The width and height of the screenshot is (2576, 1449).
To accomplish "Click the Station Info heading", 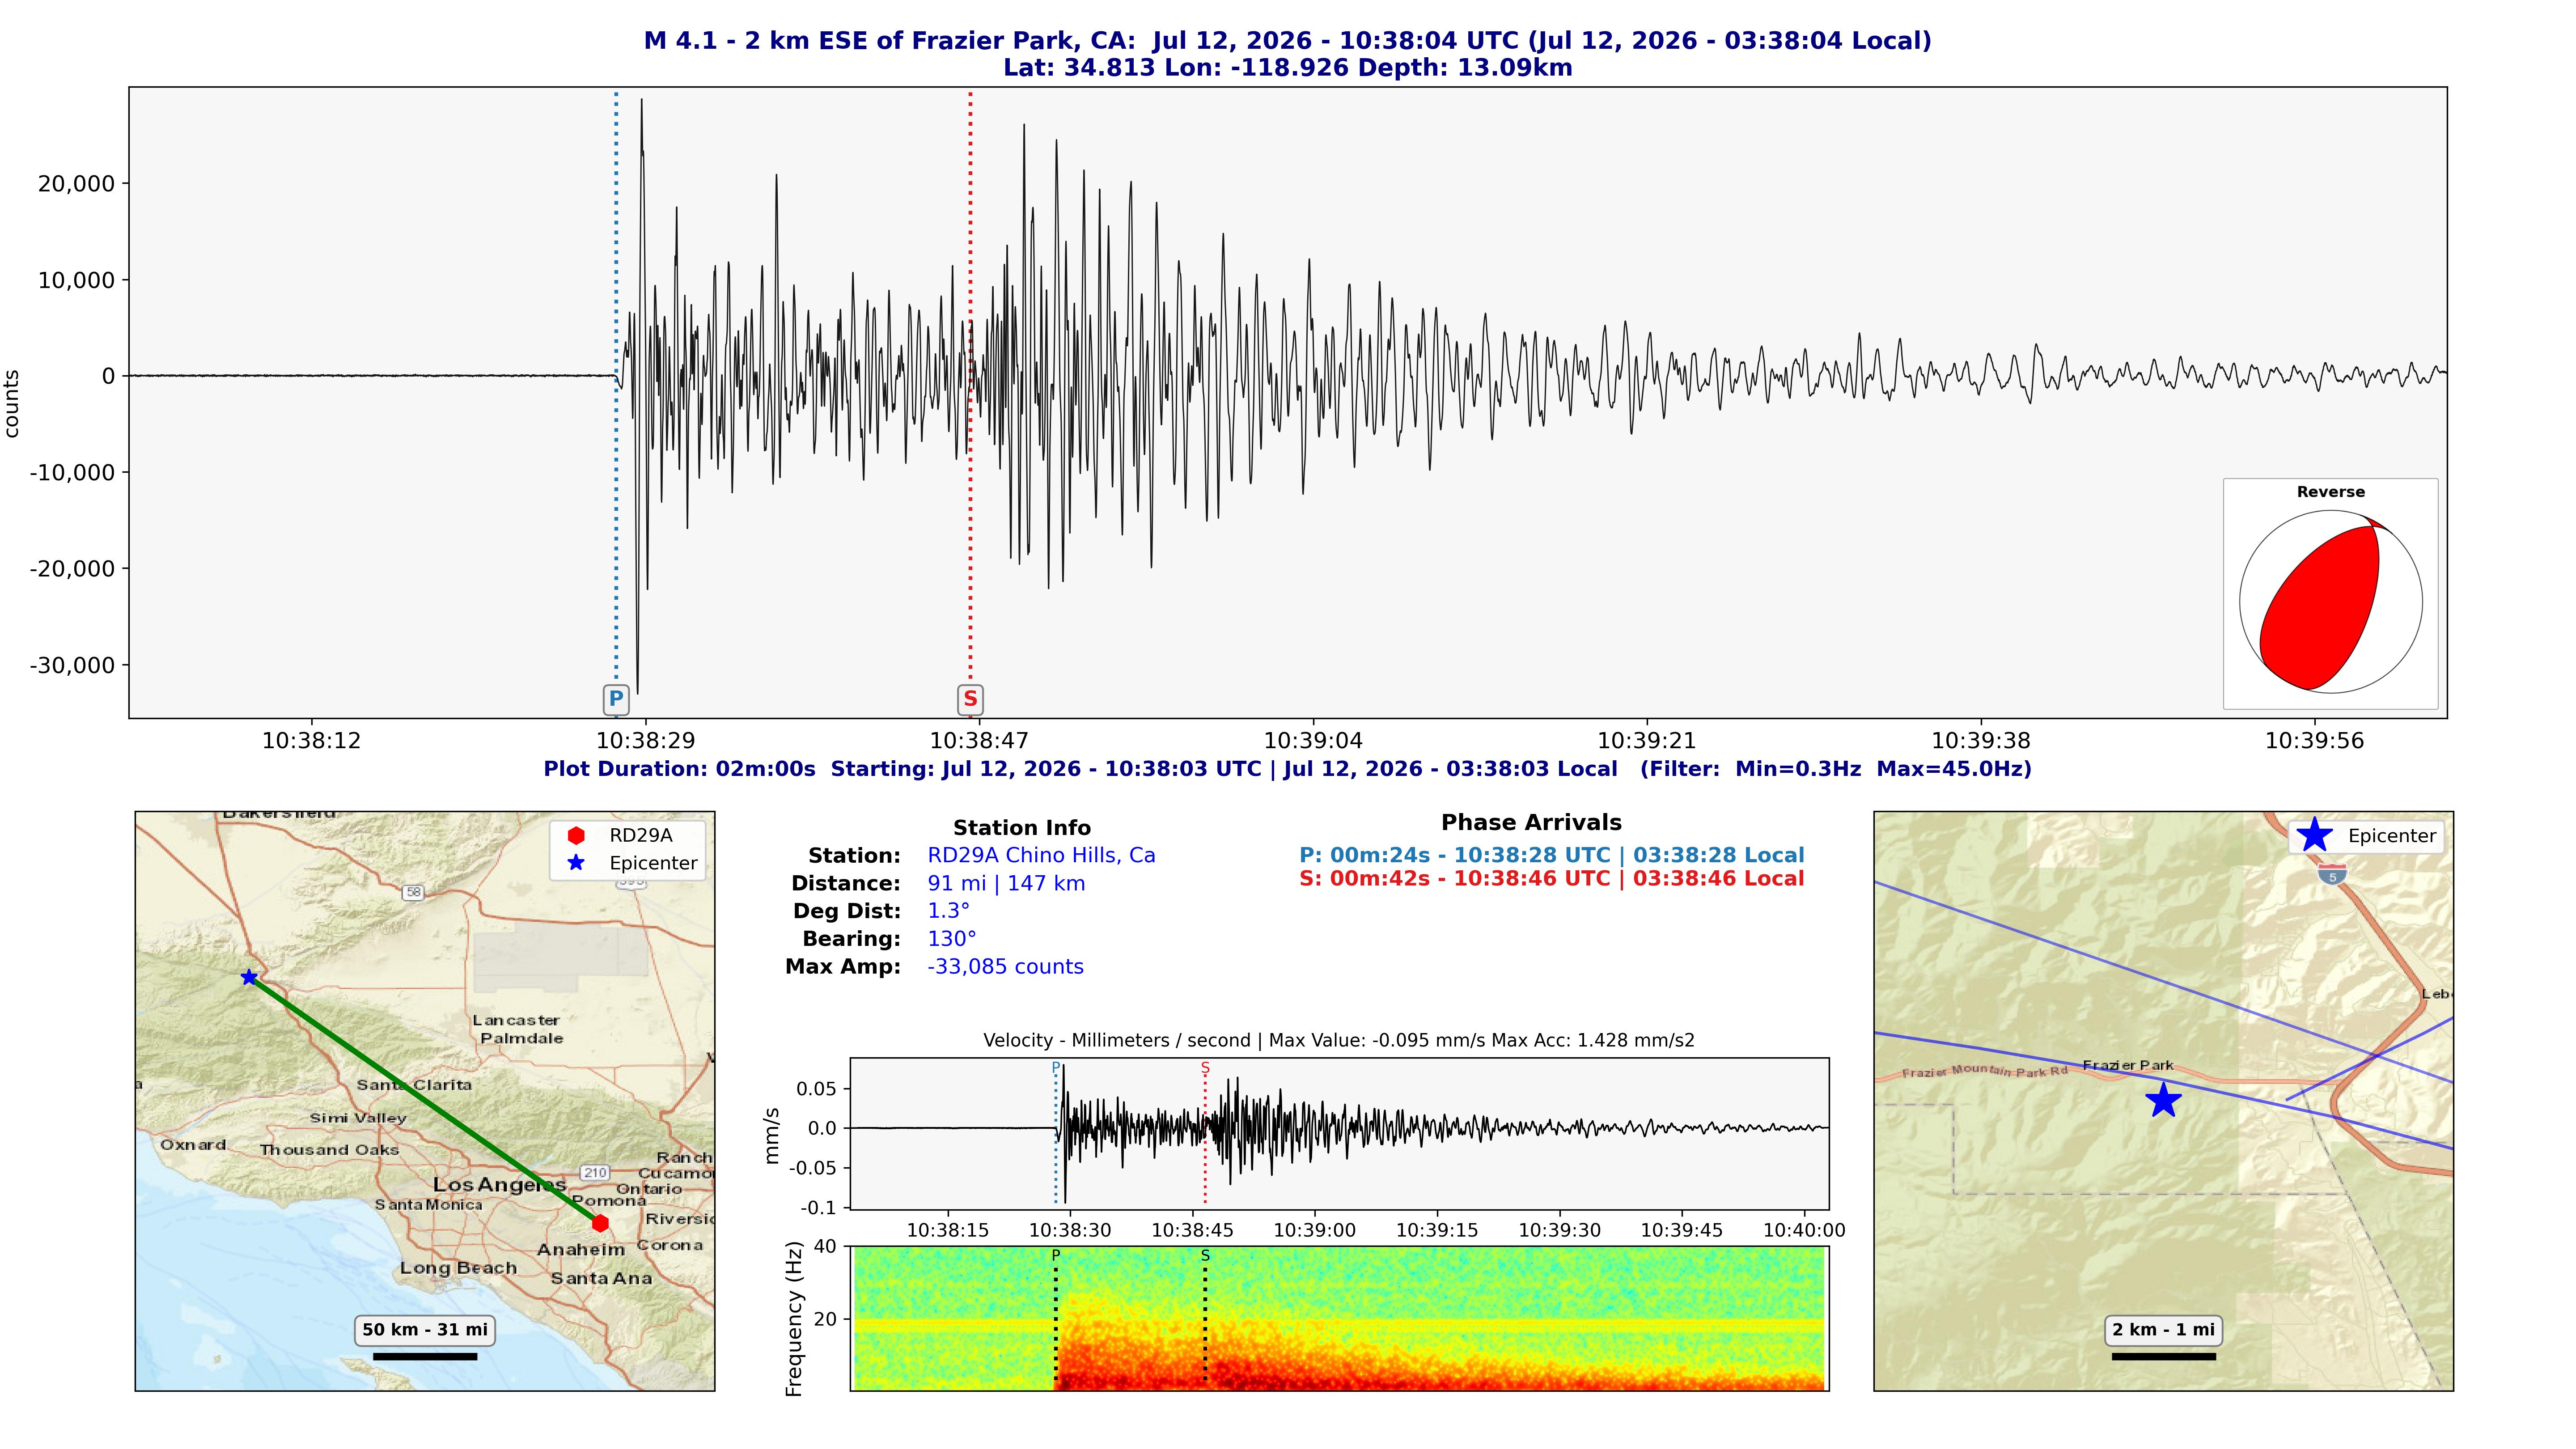I will [x=1022, y=828].
